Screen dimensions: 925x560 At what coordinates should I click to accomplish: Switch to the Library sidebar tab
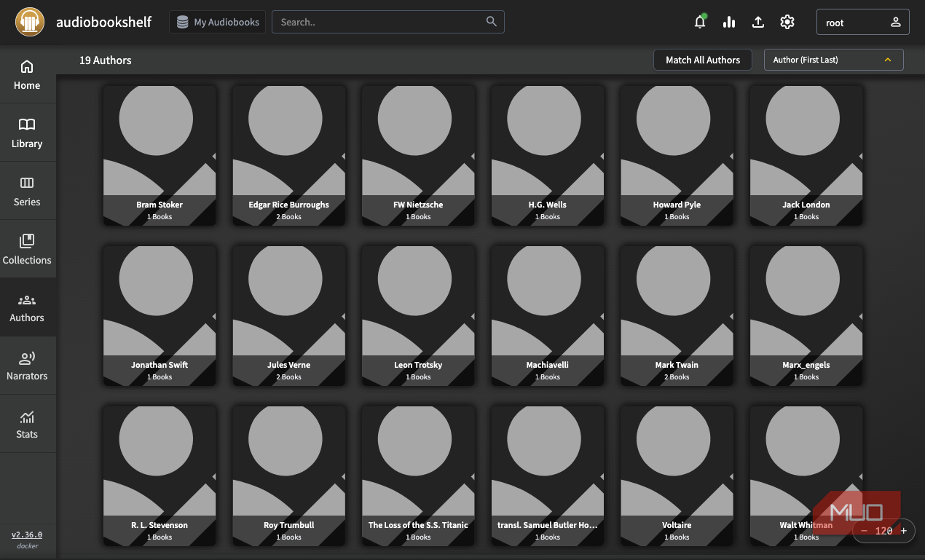coord(27,133)
